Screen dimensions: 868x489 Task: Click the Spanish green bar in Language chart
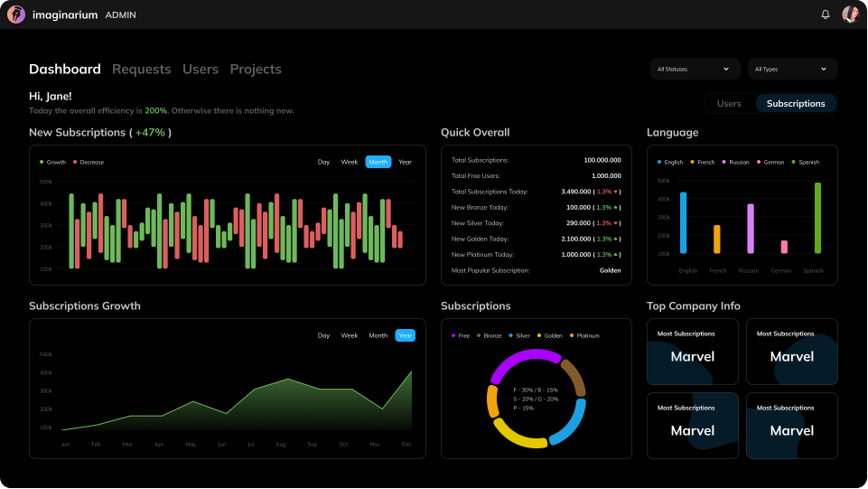[817, 219]
